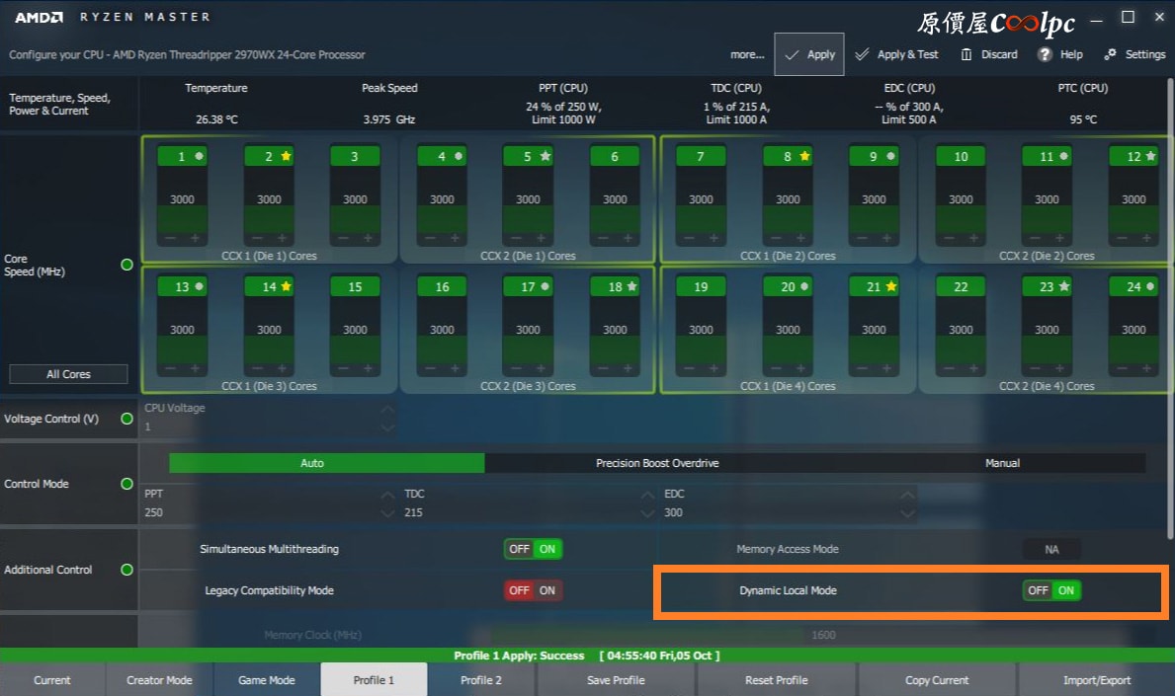Click the Apply checkmark icon
This screenshot has width=1175, height=696.
coord(792,54)
